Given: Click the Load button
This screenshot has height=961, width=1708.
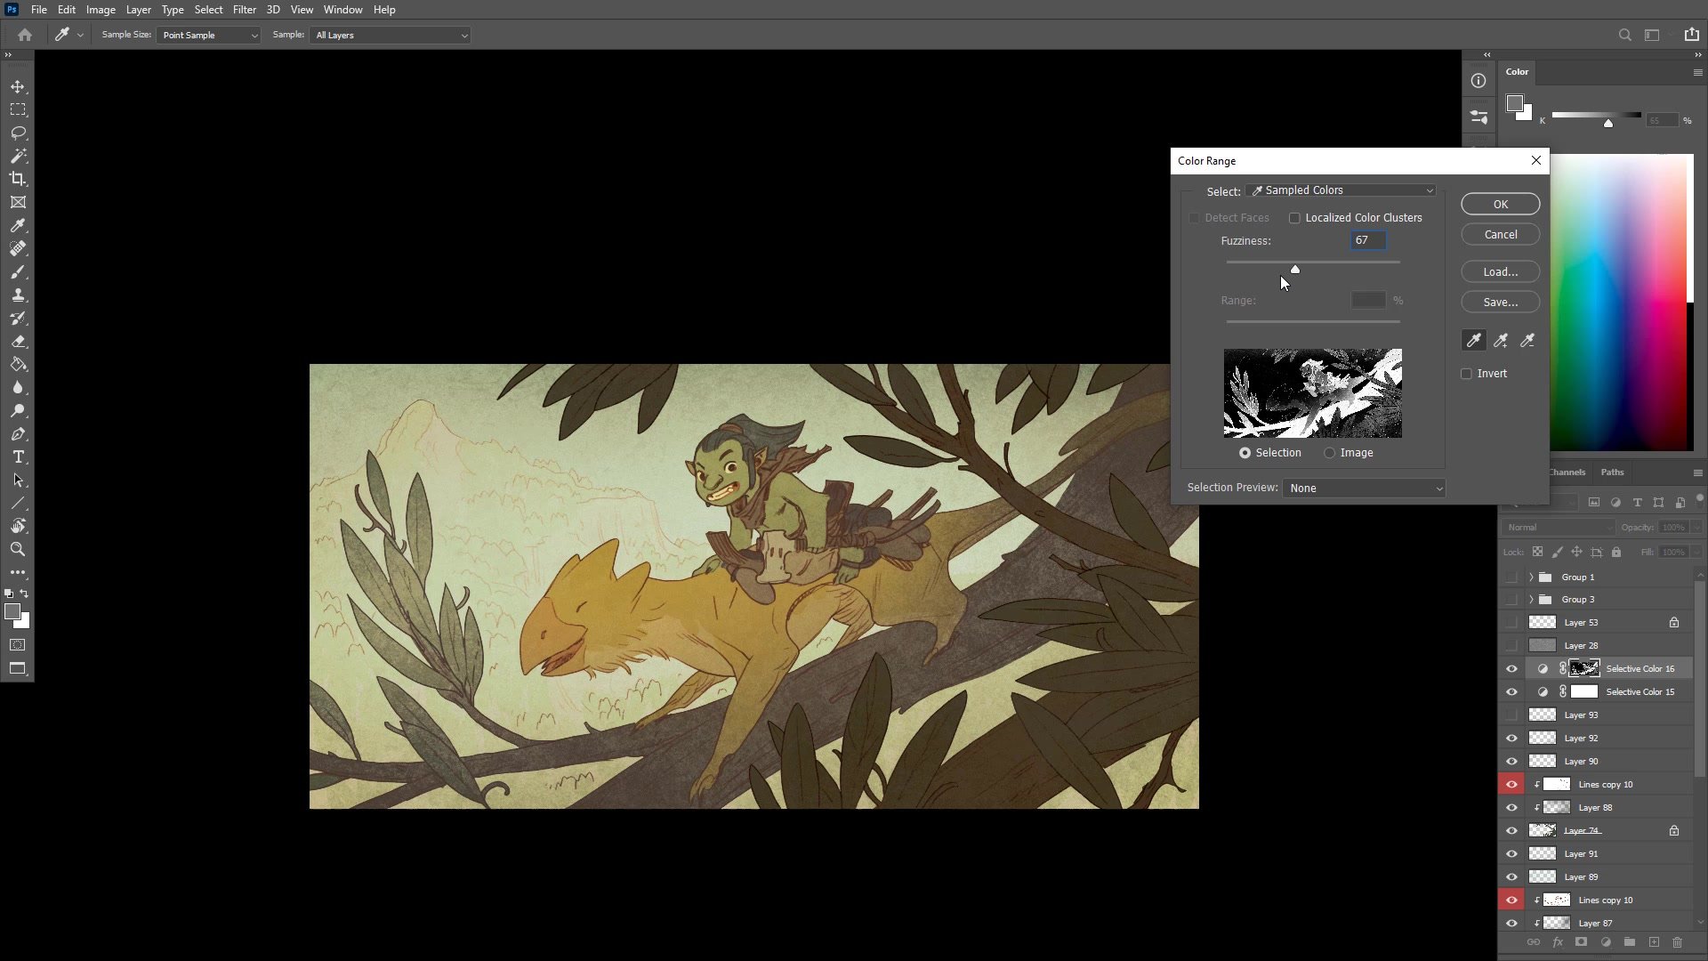Looking at the screenshot, I should coord(1500,271).
